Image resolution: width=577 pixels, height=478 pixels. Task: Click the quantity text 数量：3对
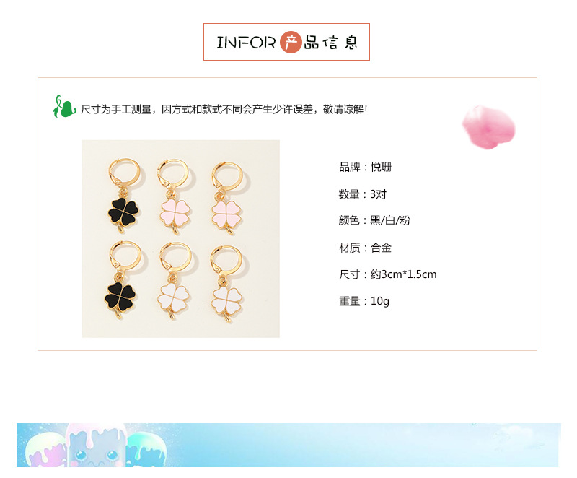(363, 194)
